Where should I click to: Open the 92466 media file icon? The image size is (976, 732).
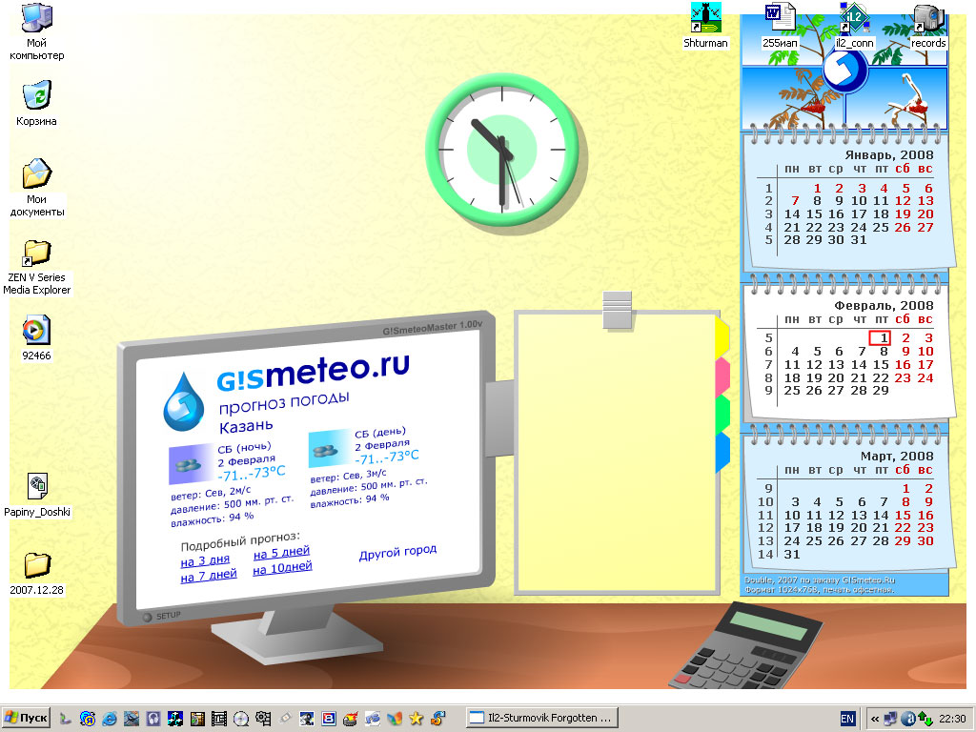[x=36, y=331]
